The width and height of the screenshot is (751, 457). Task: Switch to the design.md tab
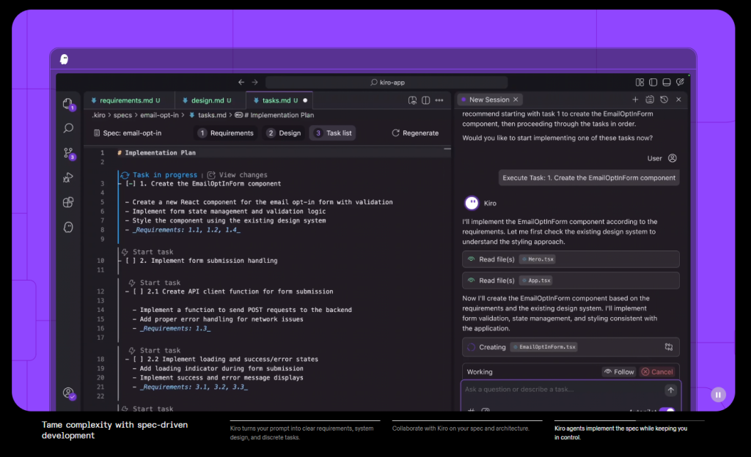[x=210, y=100]
